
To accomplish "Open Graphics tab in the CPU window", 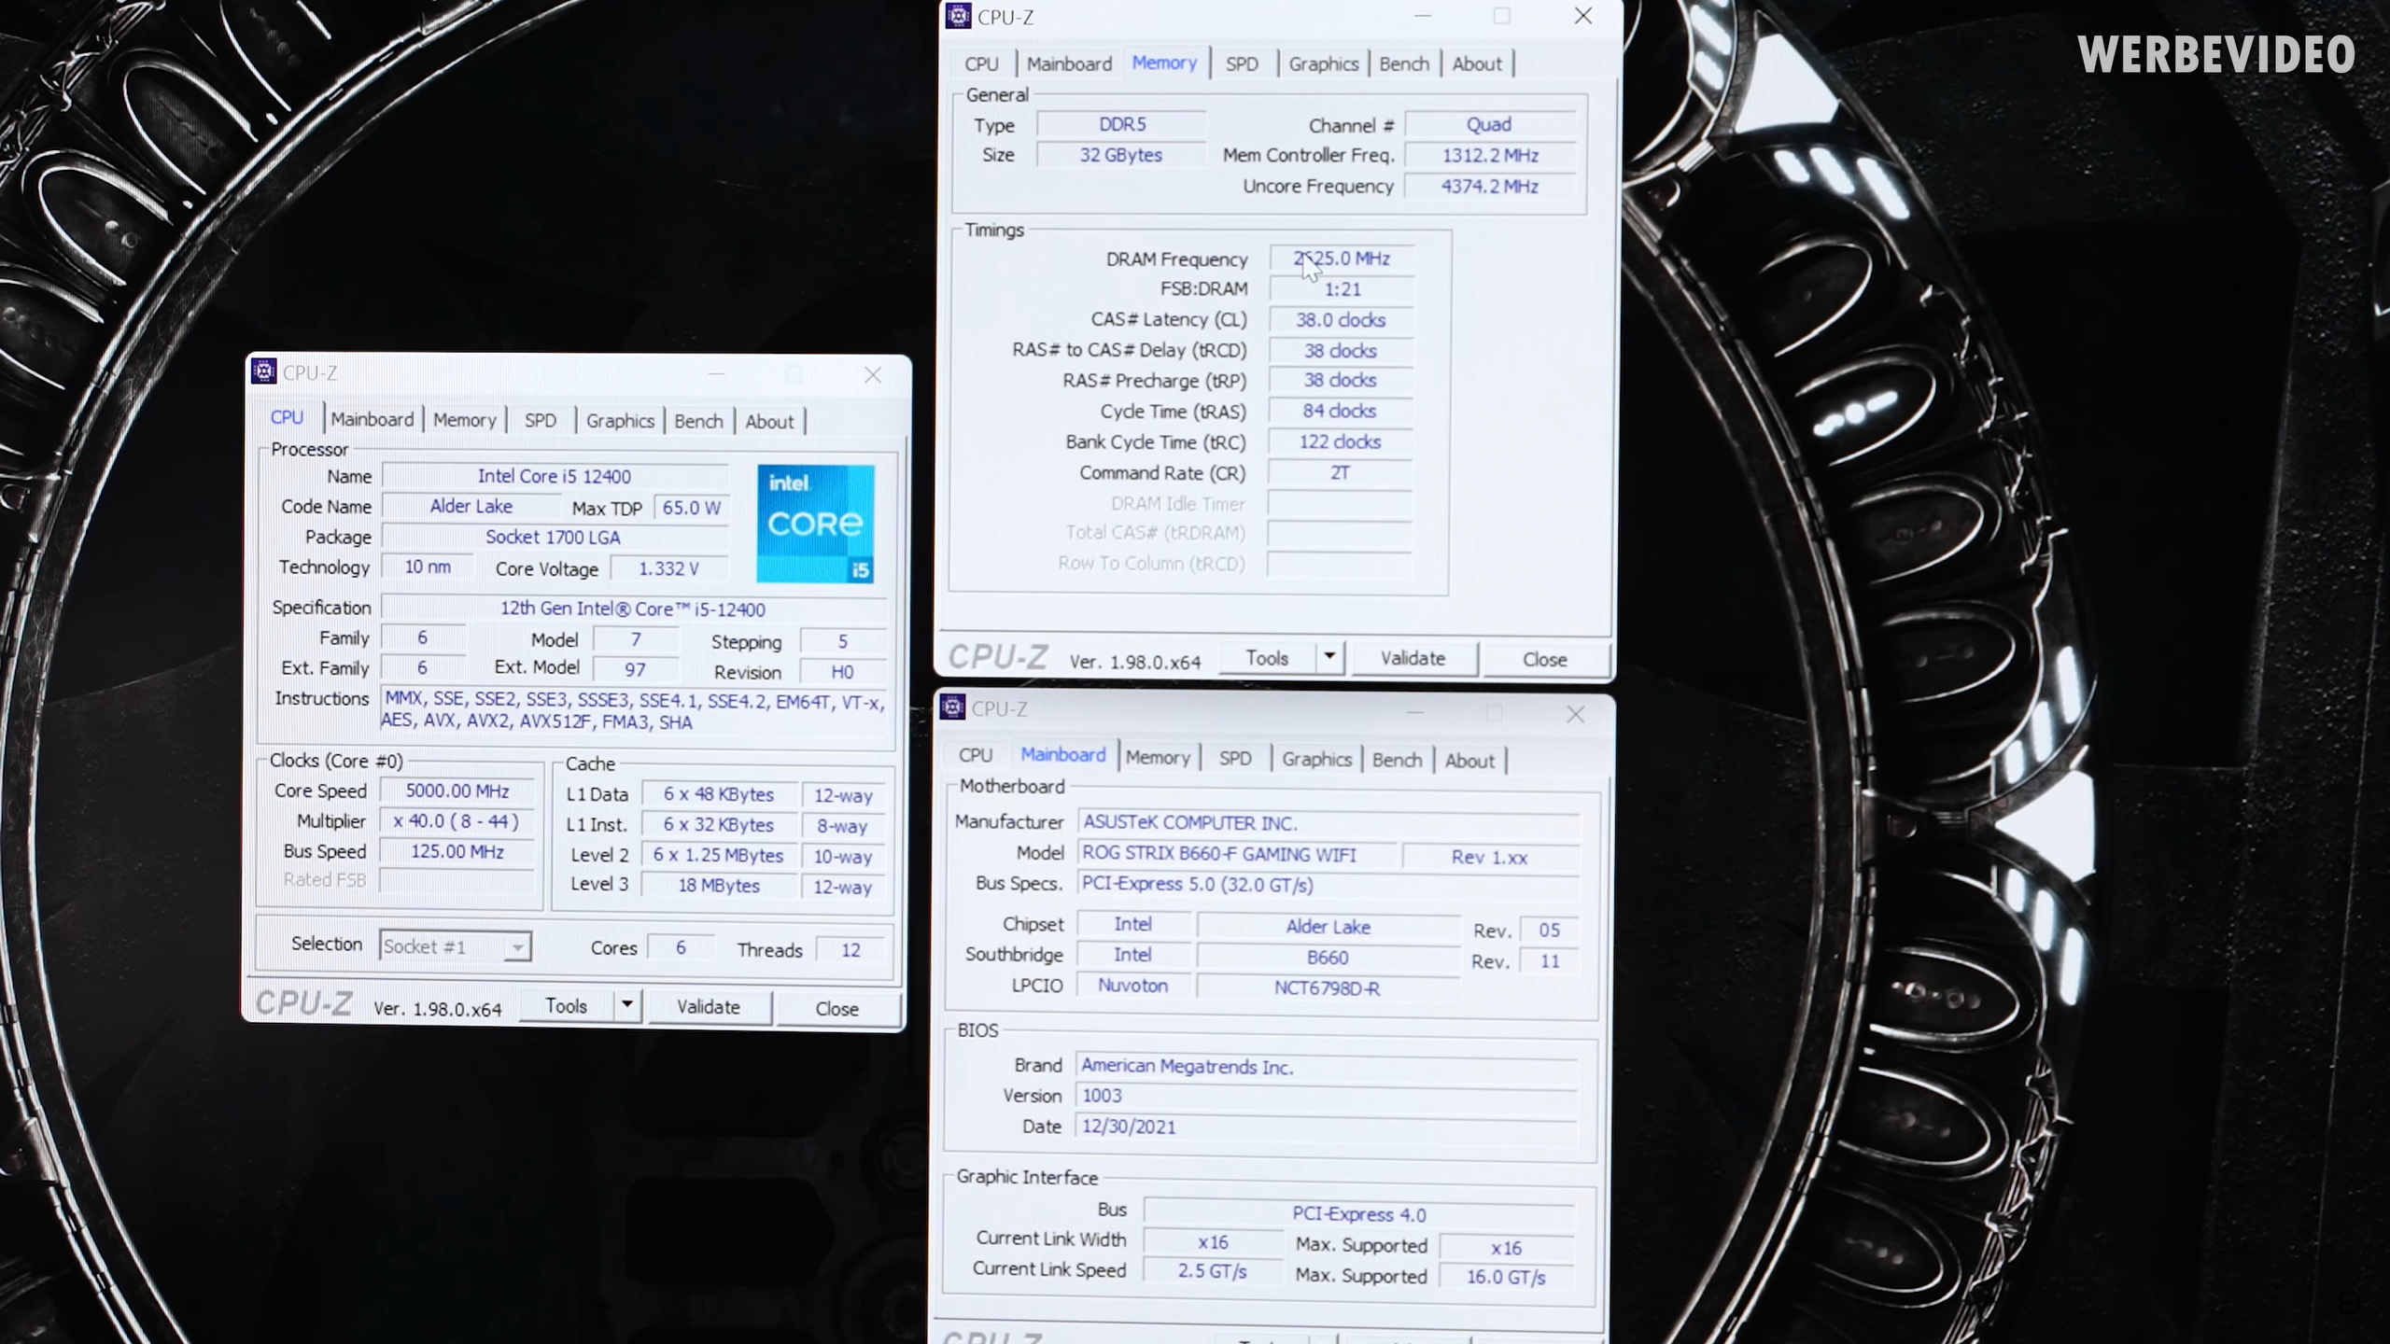I will 620,421.
